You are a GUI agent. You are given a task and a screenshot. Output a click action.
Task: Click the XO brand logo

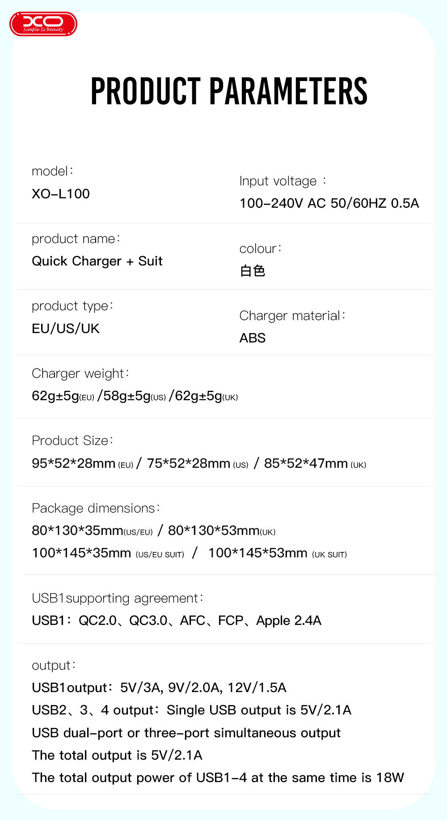[x=43, y=24]
